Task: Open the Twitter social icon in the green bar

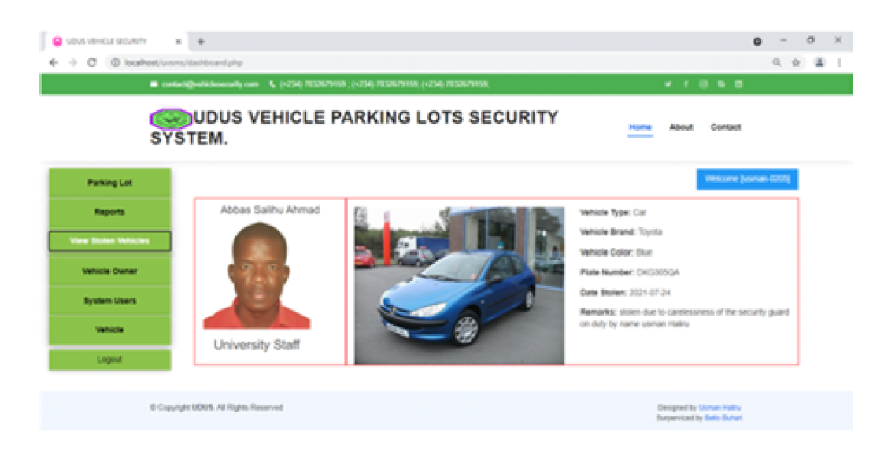Action: tap(668, 84)
